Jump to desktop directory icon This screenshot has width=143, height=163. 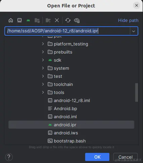pyautogui.click(x=20, y=21)
